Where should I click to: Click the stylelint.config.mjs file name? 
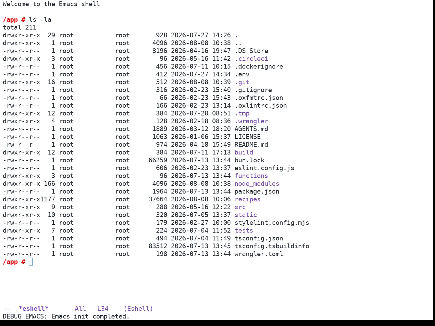(272, 223)
